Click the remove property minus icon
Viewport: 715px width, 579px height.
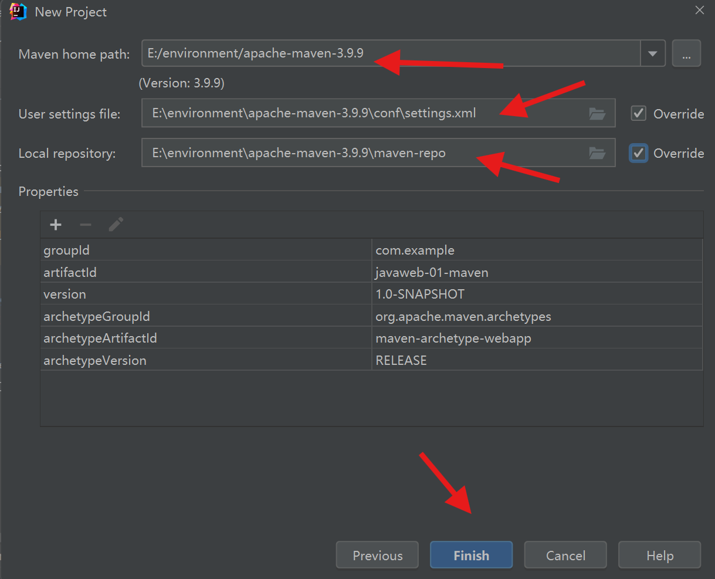(86, 225)
